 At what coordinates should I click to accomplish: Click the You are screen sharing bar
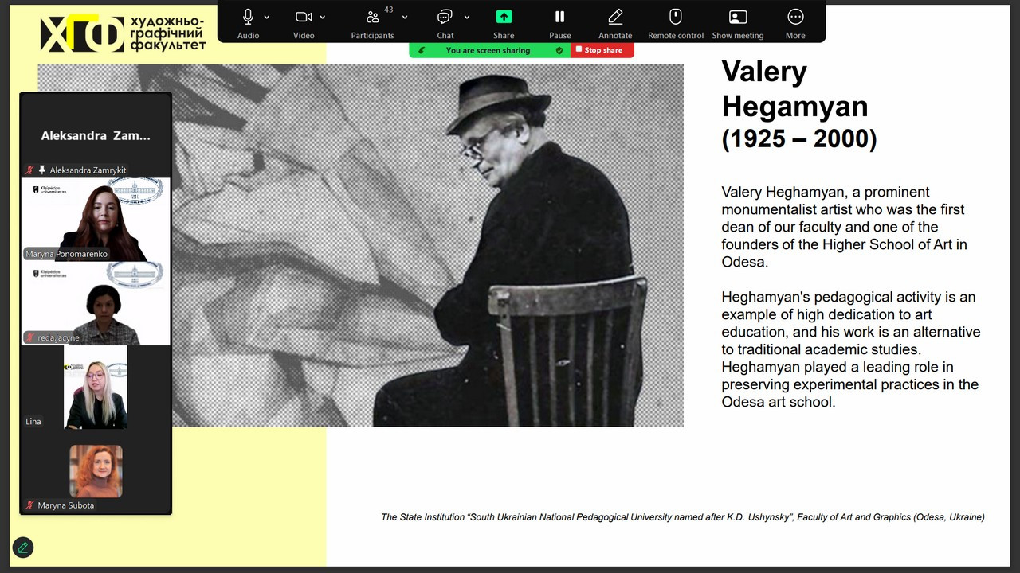tap(489, 50)
